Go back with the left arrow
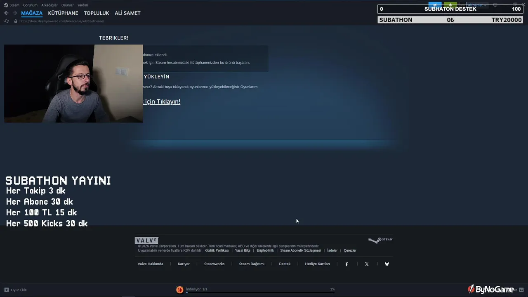This screenshot has height=297, width=528. coord(6,13)
